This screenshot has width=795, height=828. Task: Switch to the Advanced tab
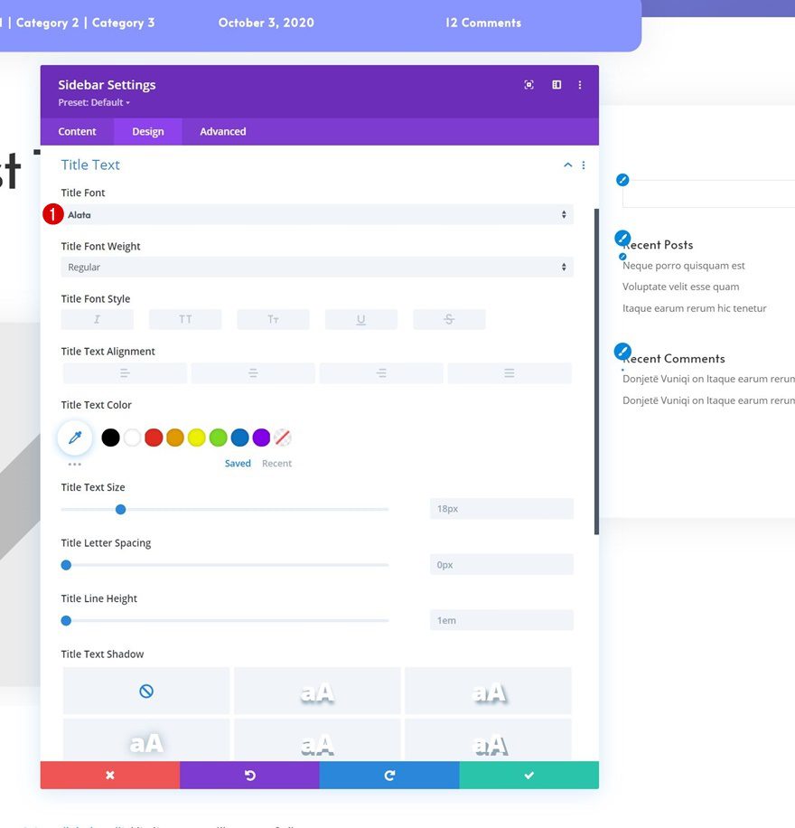(221, 131)
